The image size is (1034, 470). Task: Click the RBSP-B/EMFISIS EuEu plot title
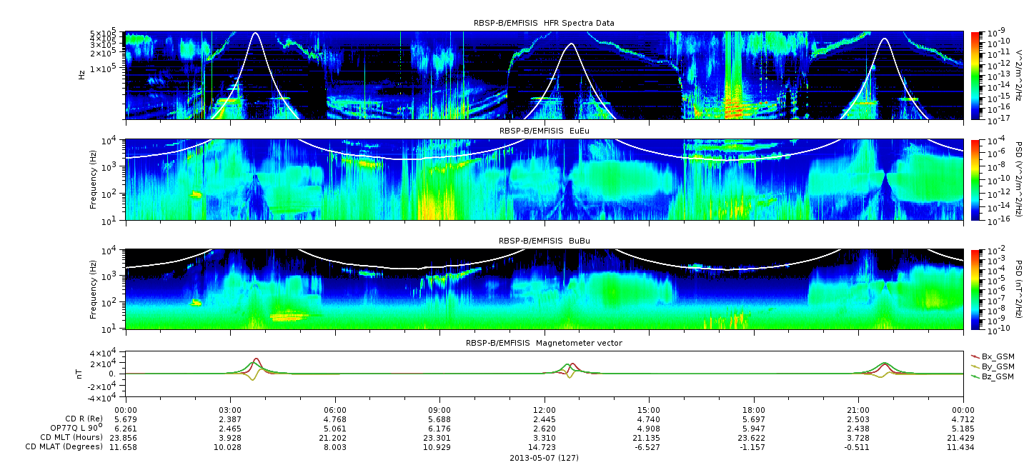coord(544,131)
